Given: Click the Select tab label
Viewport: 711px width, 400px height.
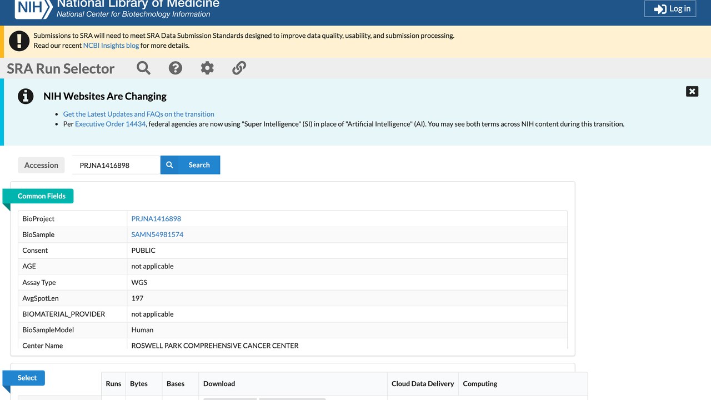Looking at the screenshot, I should coord(27,378).
